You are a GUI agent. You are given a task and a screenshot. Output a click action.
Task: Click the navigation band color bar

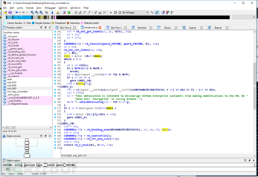[117, 17]
